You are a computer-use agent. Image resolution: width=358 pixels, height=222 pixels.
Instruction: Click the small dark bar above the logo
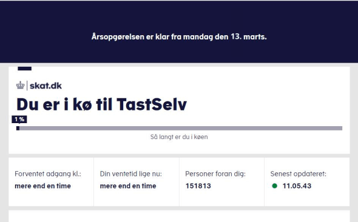click(x=25, y=69)
